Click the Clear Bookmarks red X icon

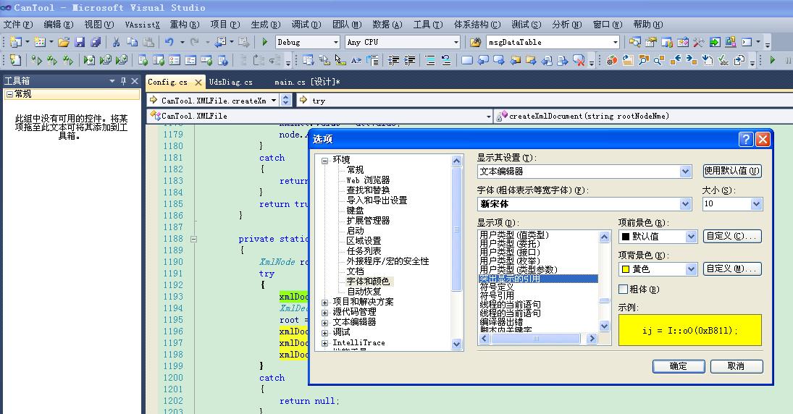tap(579, 60)
